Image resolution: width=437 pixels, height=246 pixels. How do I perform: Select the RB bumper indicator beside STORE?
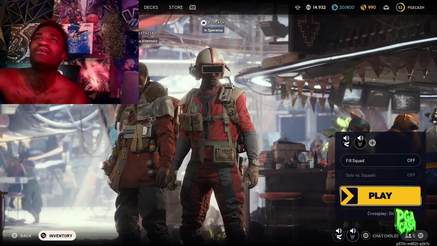click(x=193, y=7)
